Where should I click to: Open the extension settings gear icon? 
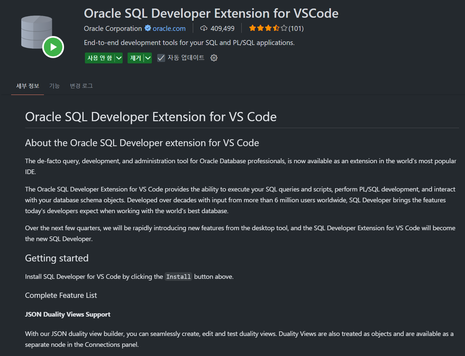tap(214, 58)
